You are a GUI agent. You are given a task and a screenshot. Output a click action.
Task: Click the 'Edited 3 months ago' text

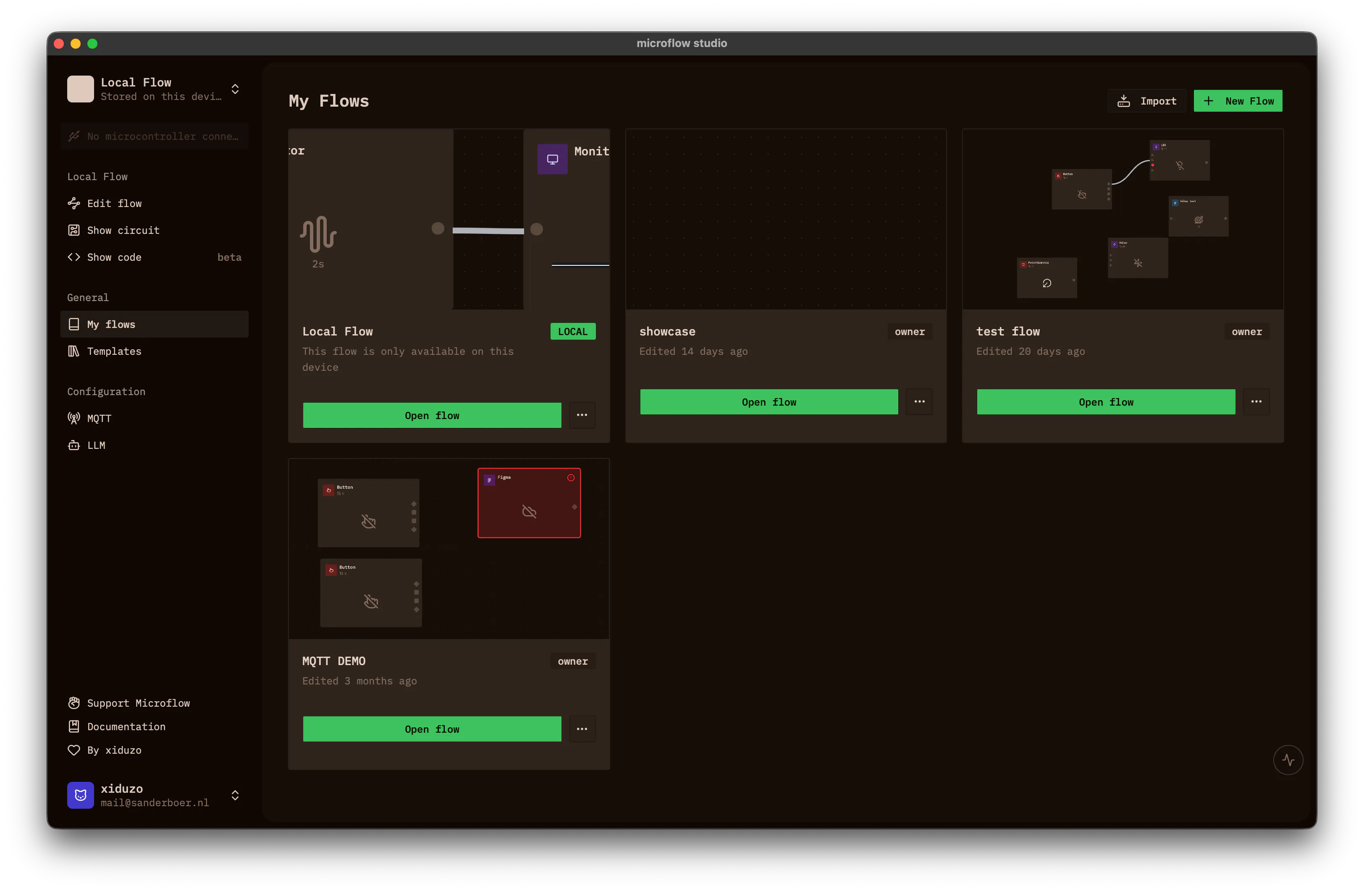click(x=359, y=681)
